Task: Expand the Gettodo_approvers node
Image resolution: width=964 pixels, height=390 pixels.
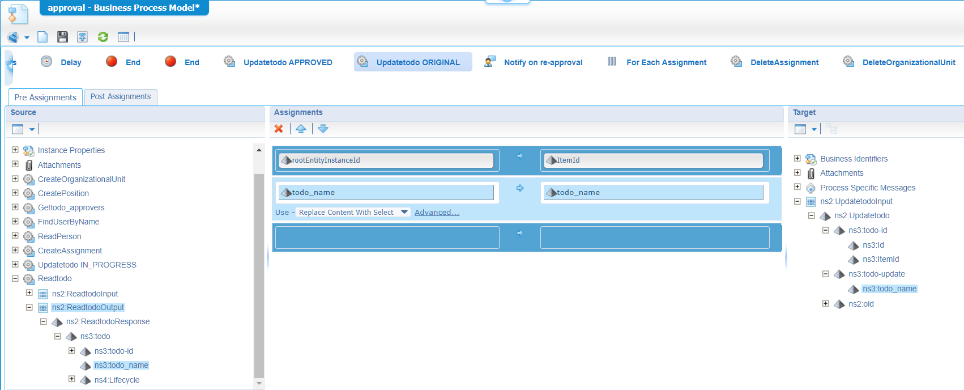Action: (x=15, y=207)
